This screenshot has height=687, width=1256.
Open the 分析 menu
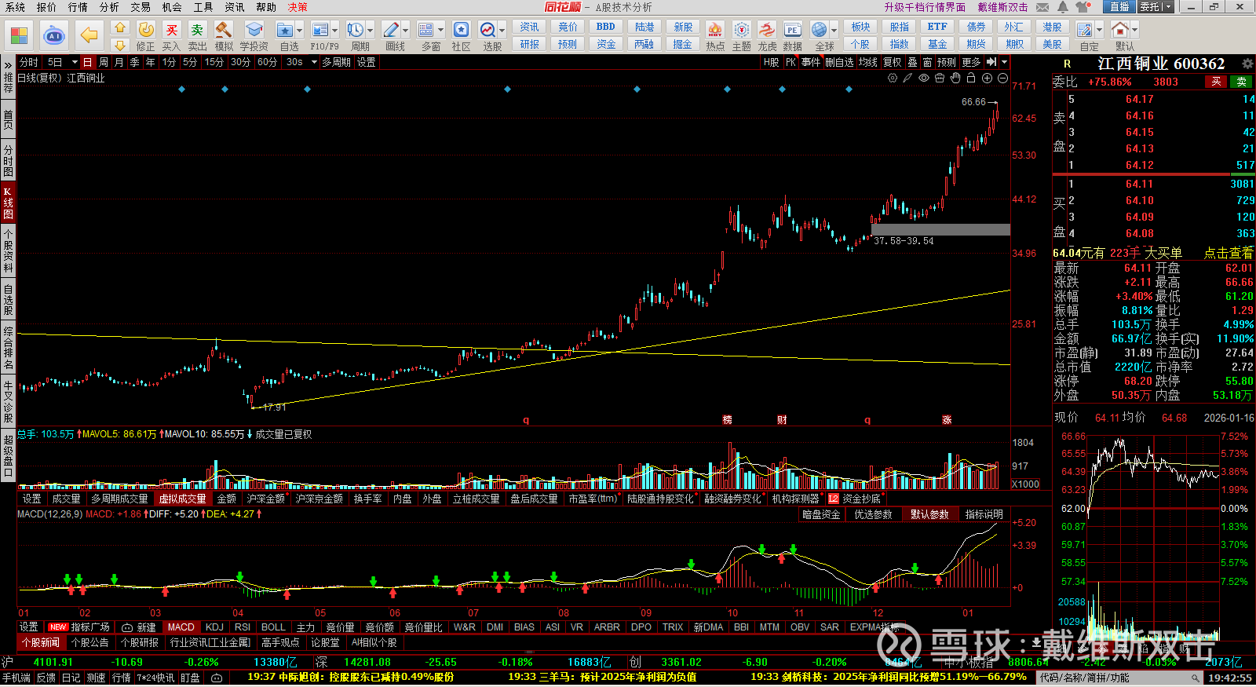(109, 7)
